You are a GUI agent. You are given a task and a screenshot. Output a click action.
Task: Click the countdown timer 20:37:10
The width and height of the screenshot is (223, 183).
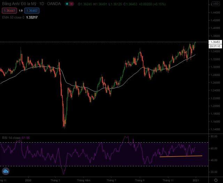(215, 46)
